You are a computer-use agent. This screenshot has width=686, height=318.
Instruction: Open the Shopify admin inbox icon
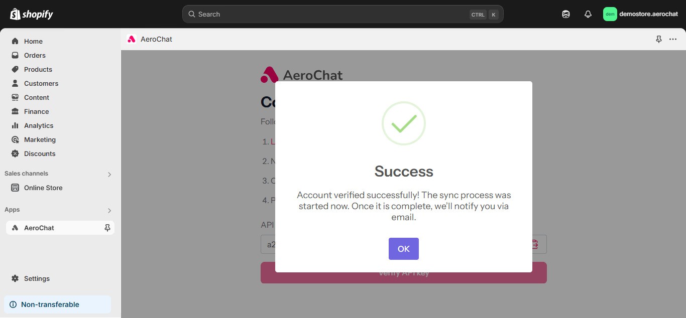(565, 14)
